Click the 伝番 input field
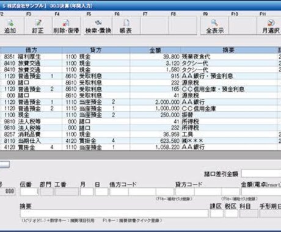The height and width of the screenshot is (232, 281). click(29, 192)
